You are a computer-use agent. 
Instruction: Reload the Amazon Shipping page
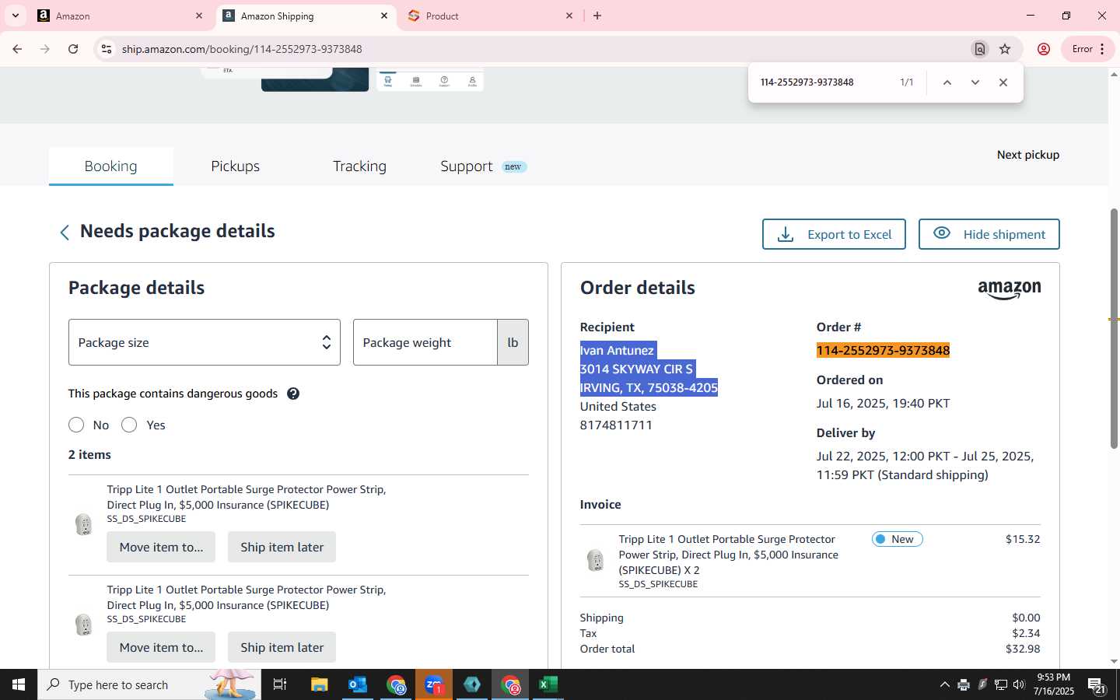(x=73, y=49)
